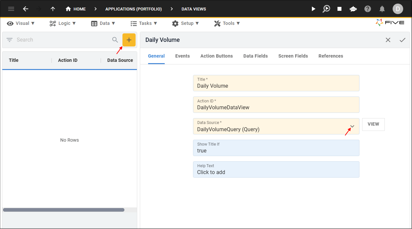Click the up arrow navigation icon
412x229 pixels.
tap(53, 9)
